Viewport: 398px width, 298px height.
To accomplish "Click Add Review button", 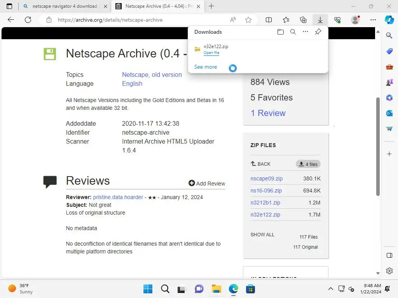I will pyautogui.click(x=207, y=183).
